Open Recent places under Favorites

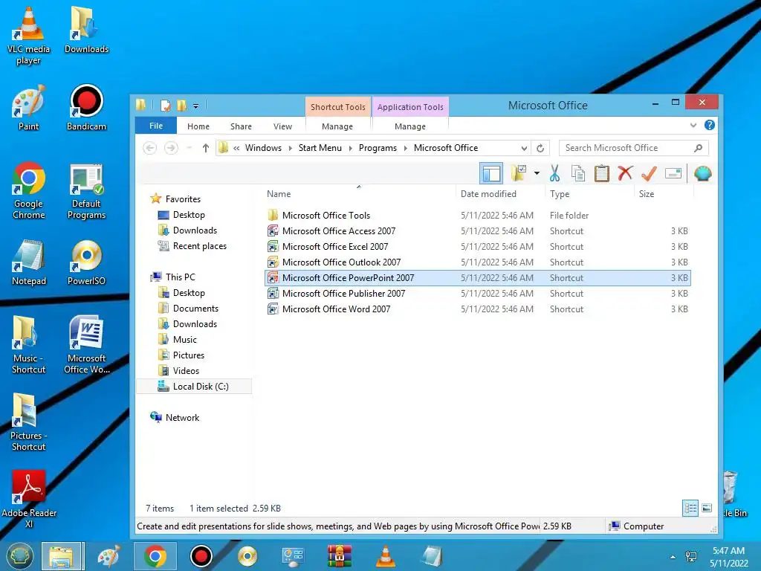click(199, 246)
